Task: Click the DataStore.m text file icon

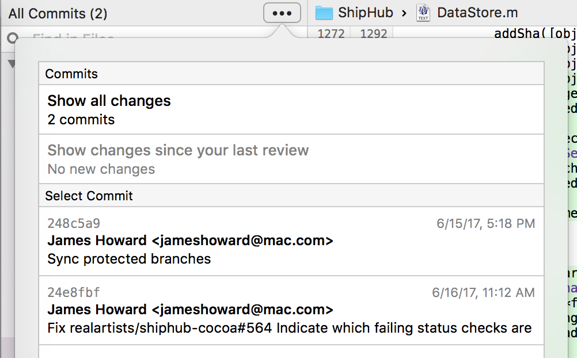Action: pyautogui.click(x=423, y=13)
